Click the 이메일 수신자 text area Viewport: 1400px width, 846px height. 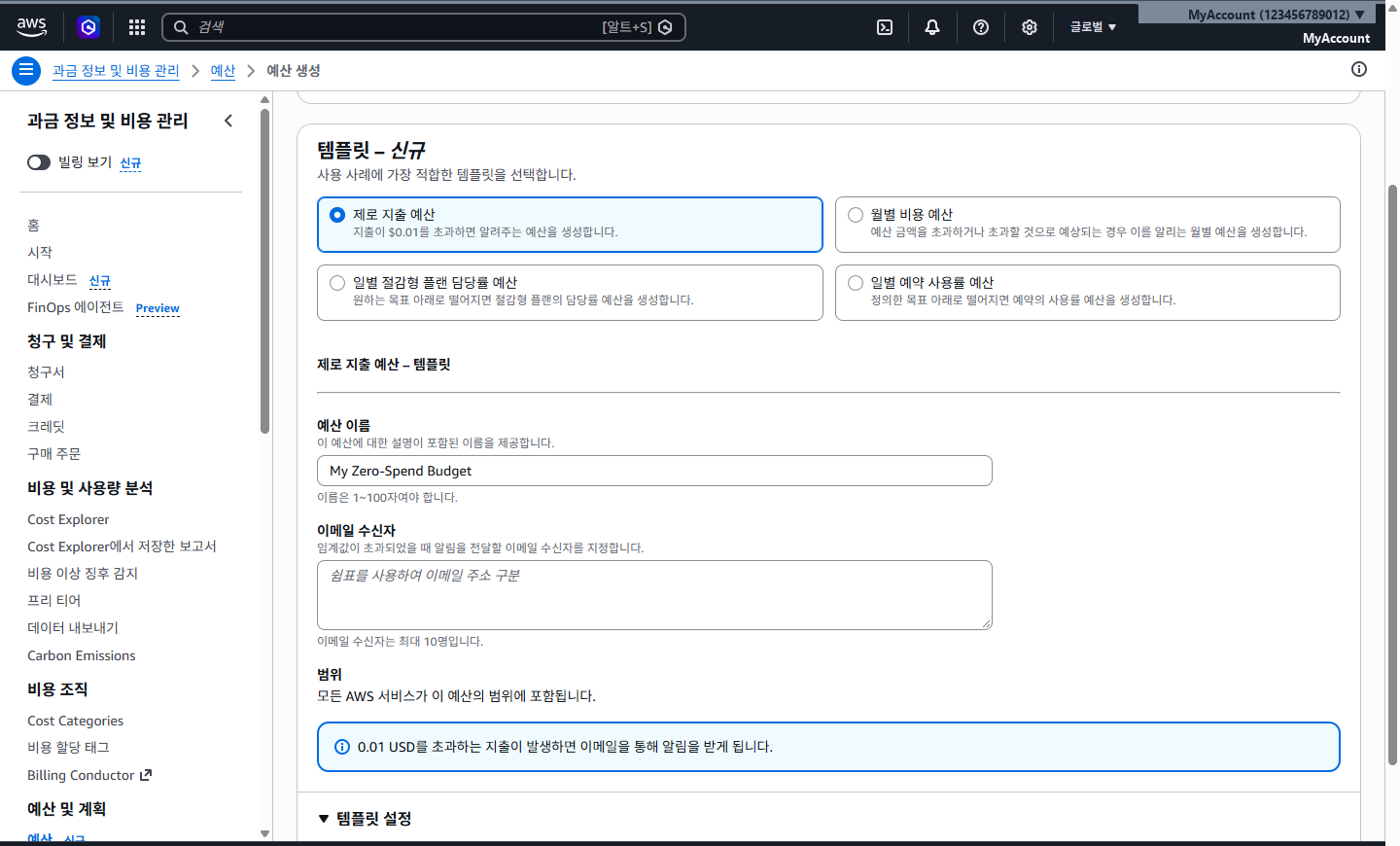coord(654,595)
